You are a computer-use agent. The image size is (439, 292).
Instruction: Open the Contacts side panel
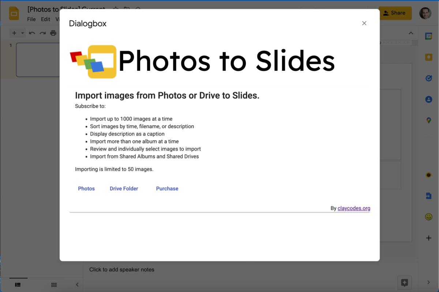click(x=428, y=99)
